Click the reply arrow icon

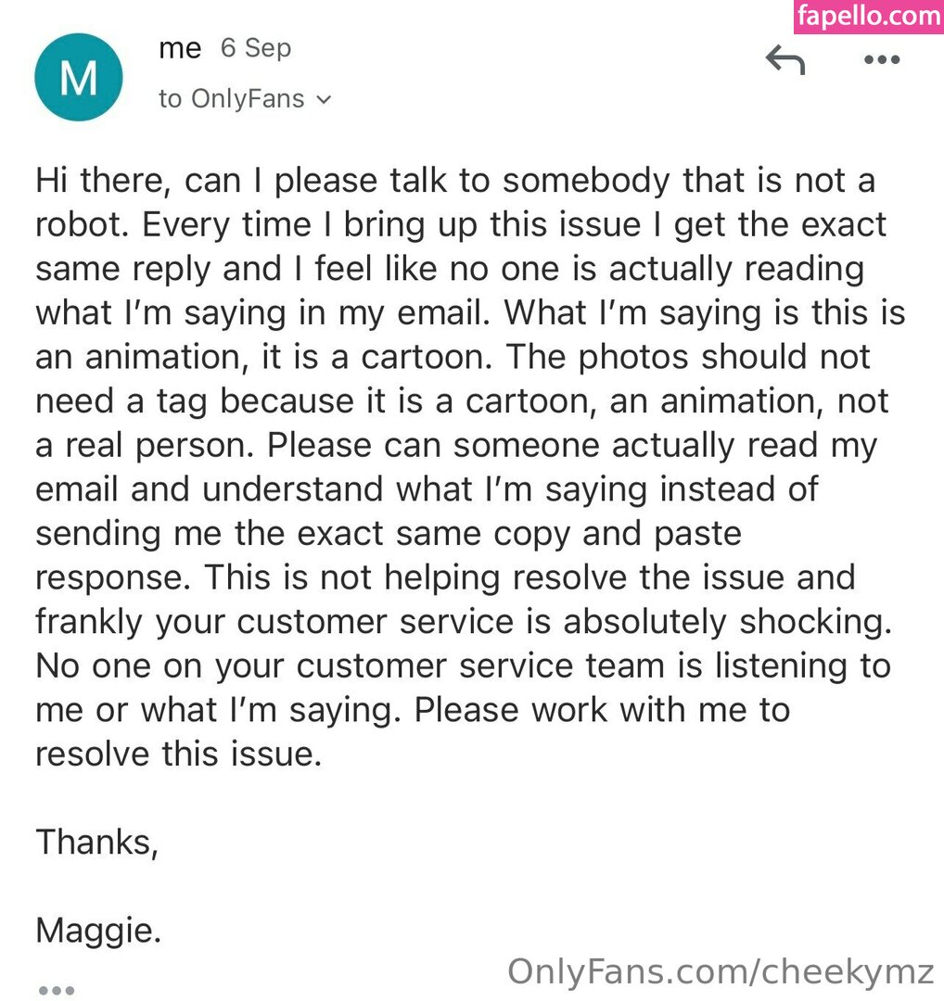click(785, 60)
